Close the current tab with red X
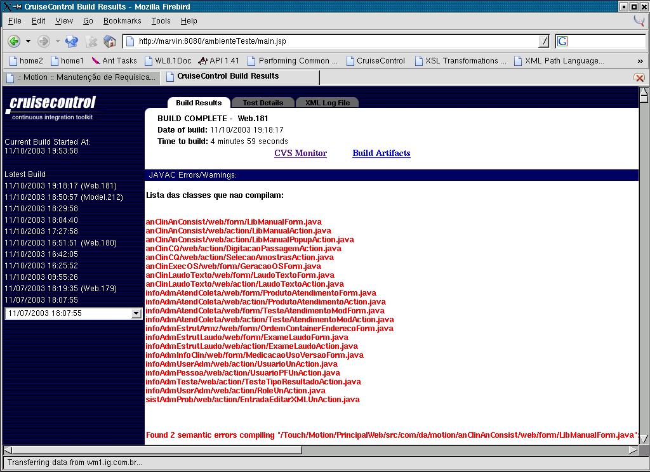Screen dimensions: 650x472 [x=639, y=77]
